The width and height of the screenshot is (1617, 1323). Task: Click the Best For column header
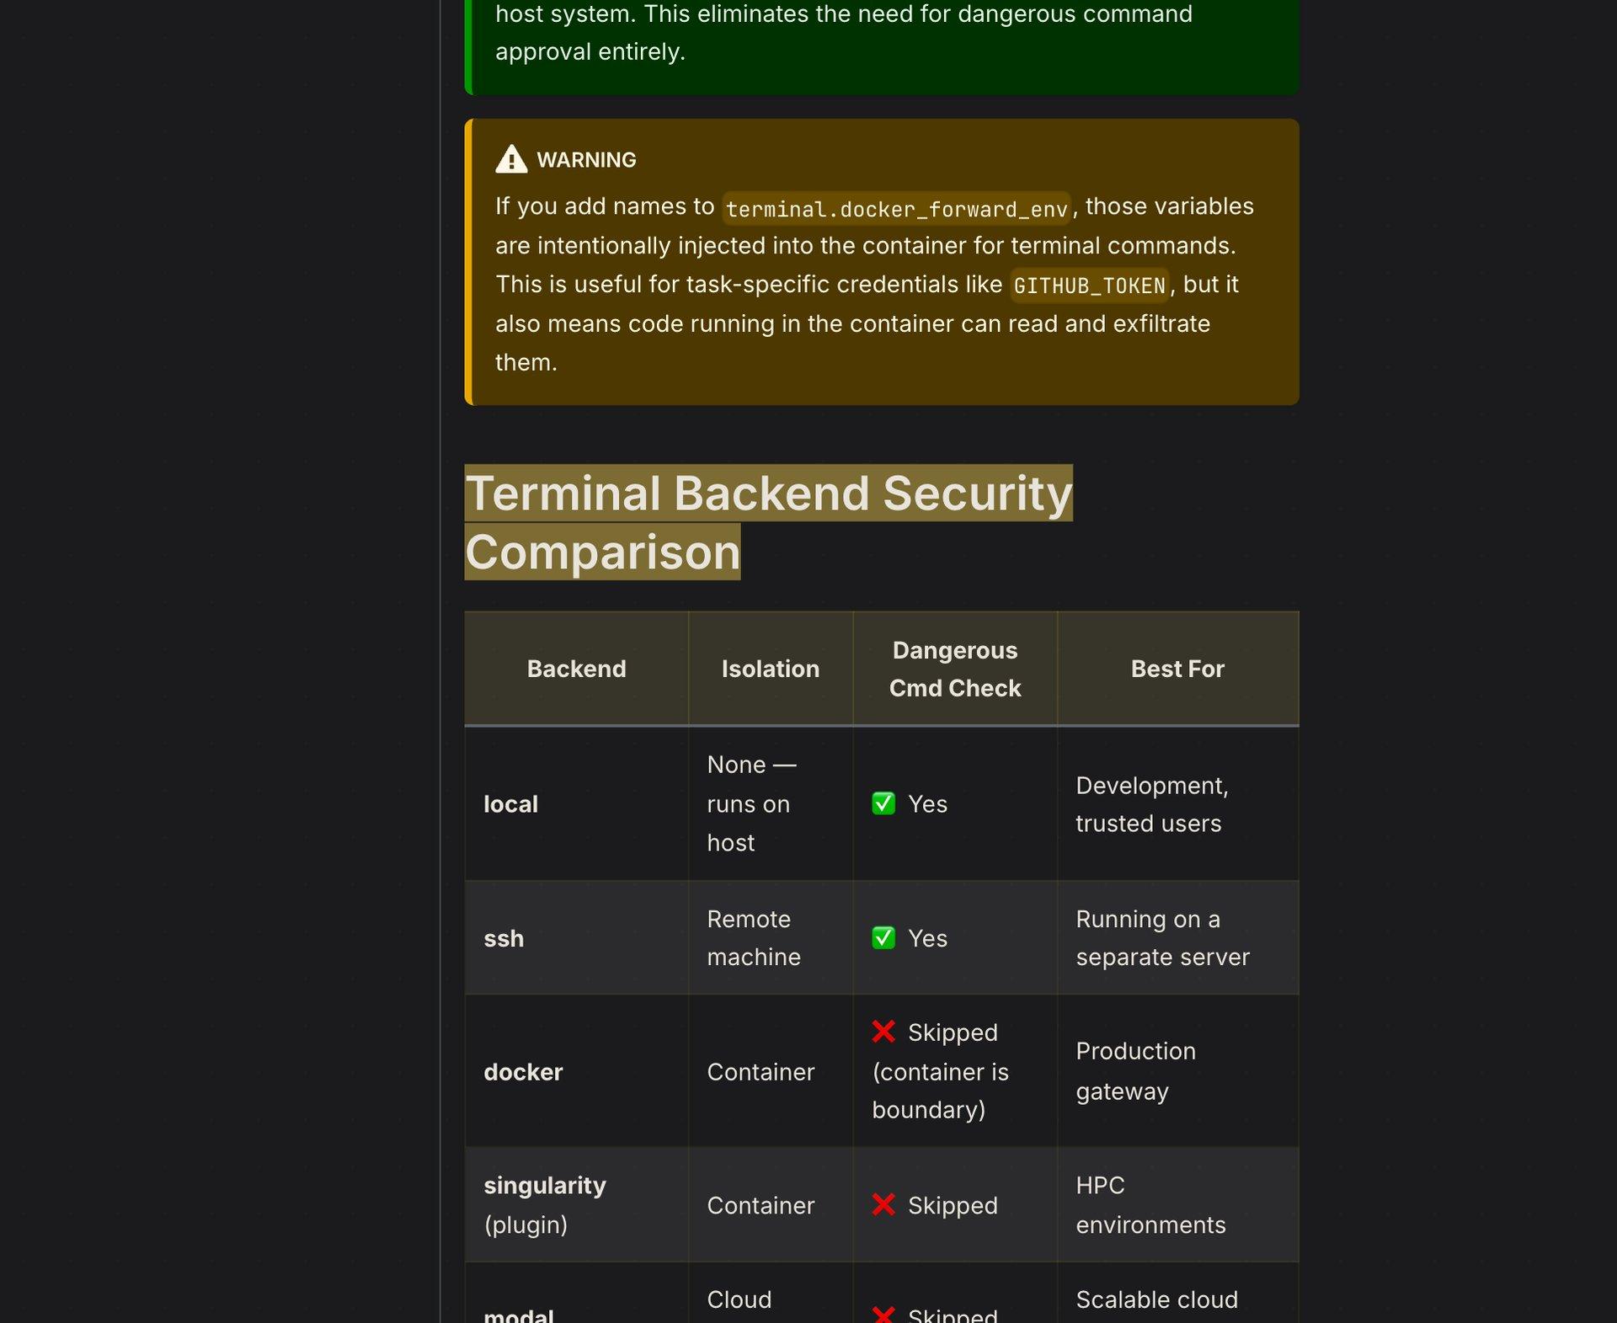1177,669
